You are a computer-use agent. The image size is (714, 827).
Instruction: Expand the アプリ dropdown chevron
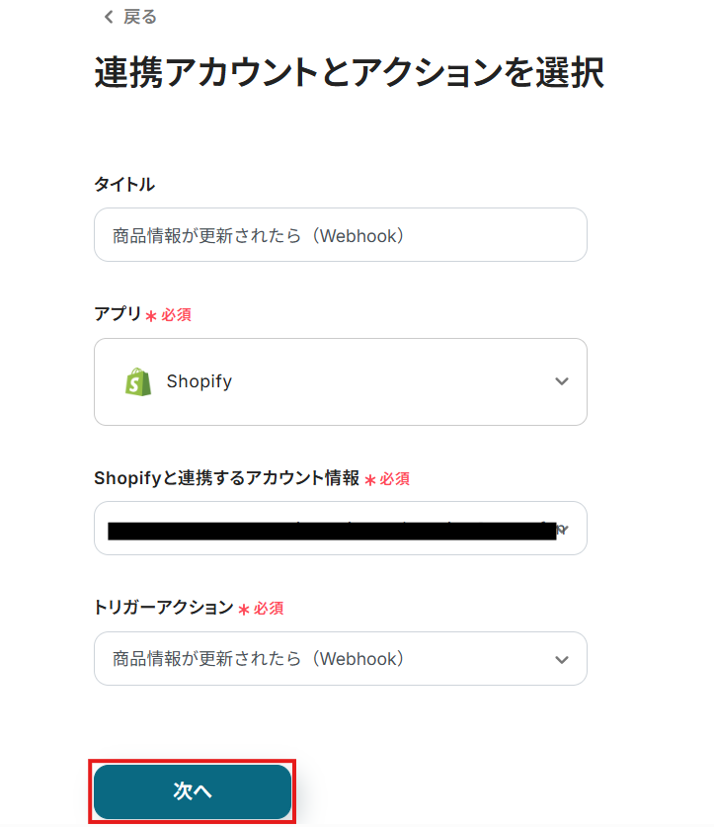[561, 381]
